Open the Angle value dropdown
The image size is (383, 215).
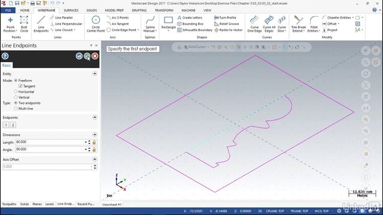(86, 149)
